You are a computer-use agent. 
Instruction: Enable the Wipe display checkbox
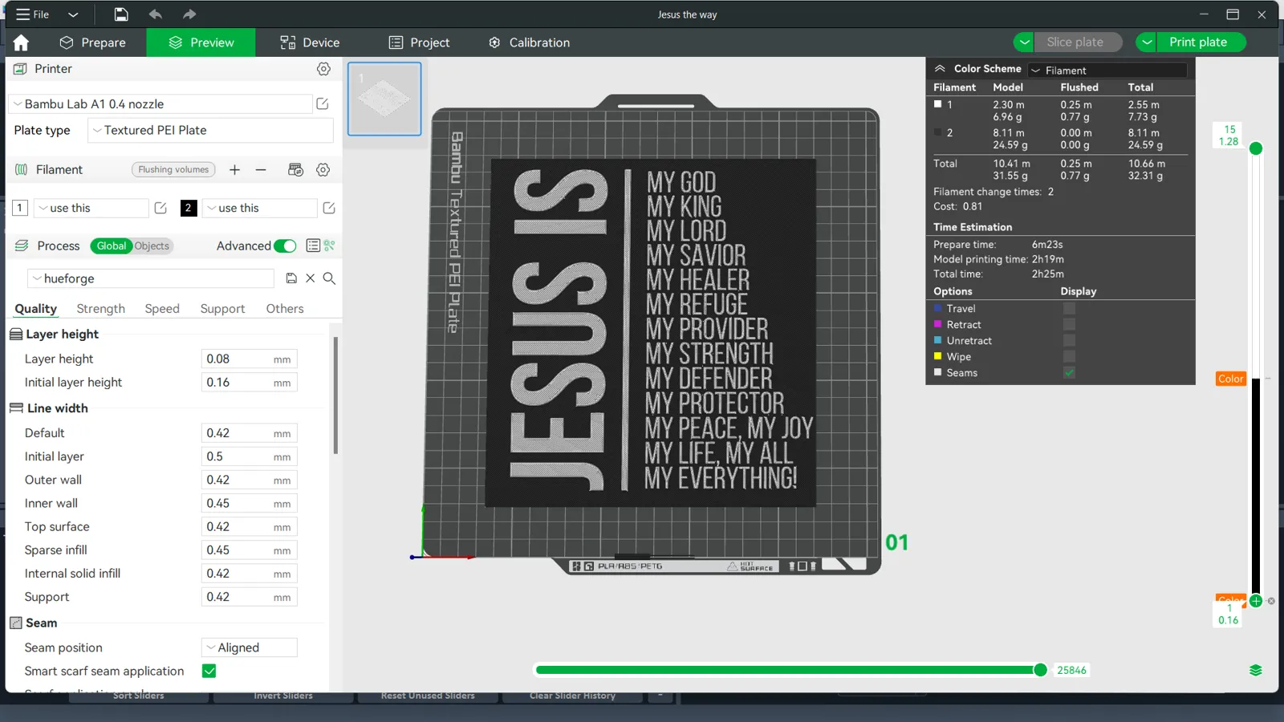pyautogui.click(x=1069, y=356)
